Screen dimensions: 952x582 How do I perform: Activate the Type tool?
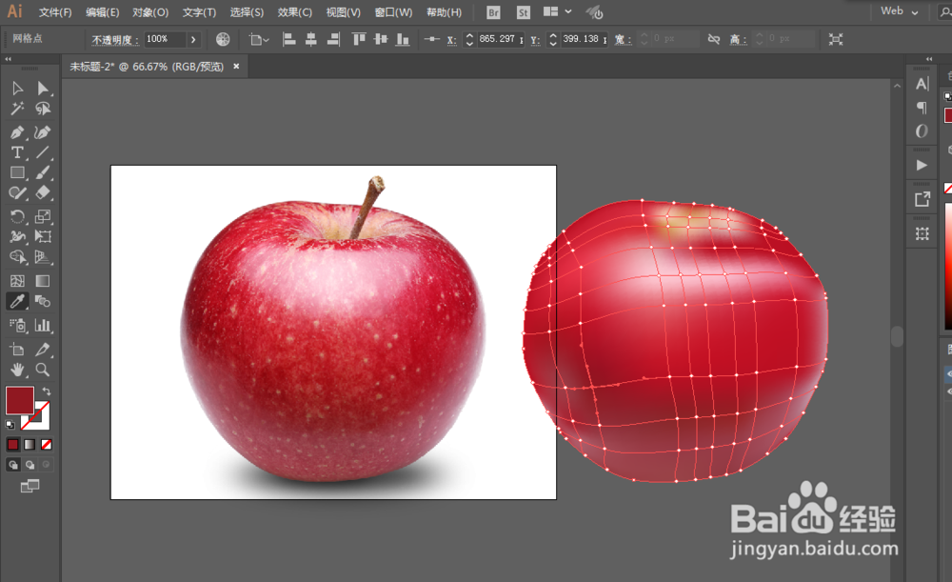(17, 152)
